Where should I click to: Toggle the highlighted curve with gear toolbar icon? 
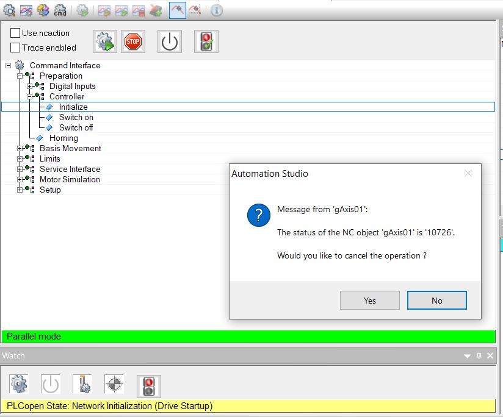click(x=178, y=10)
